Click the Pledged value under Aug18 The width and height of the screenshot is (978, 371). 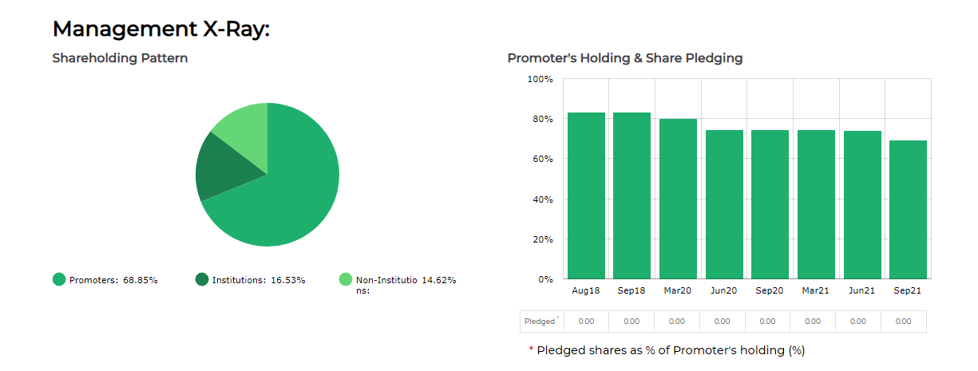pyautogui.click(x=586, y=322)
